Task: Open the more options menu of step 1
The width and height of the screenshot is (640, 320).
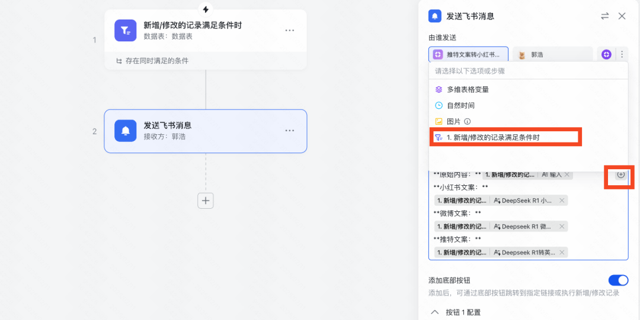Action: click(x=289, y=31)
